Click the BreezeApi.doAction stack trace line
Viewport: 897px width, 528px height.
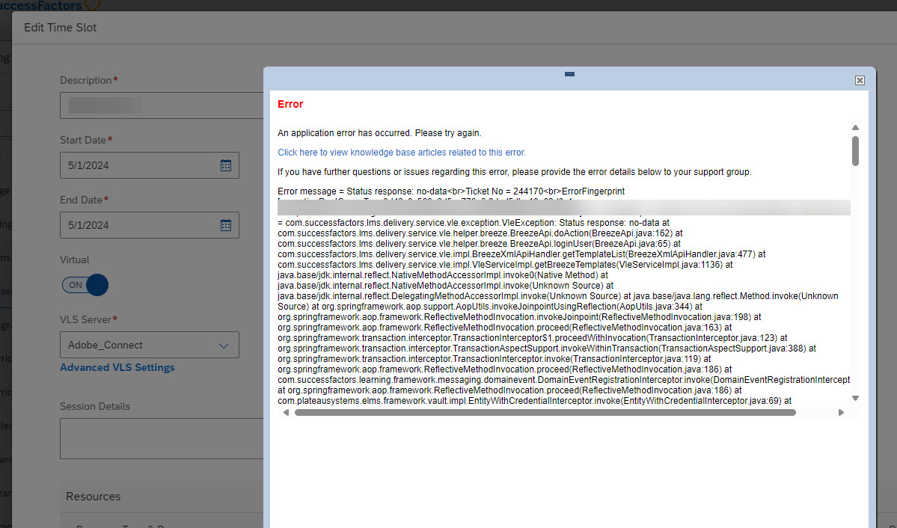[480, 233]
